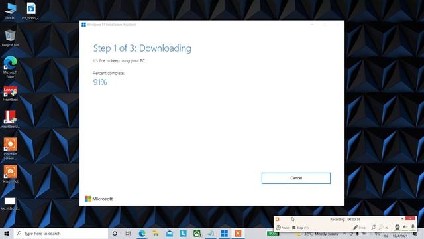
Task: Open the blue L app on taskbar
Action: click(x=184, y=233)
